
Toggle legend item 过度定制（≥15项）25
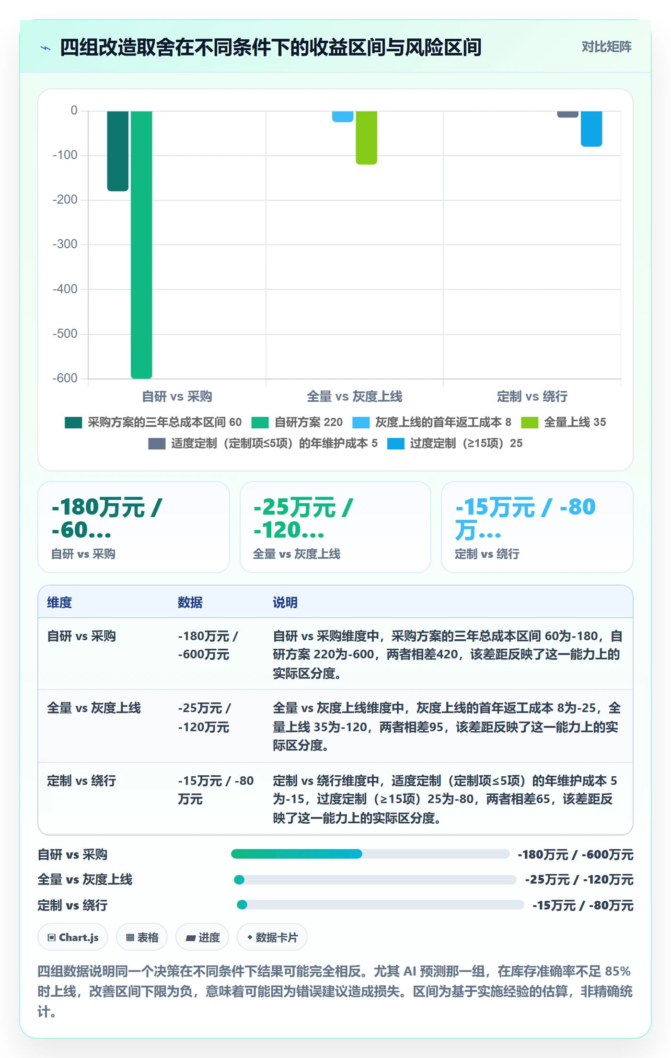pos(455,443)
